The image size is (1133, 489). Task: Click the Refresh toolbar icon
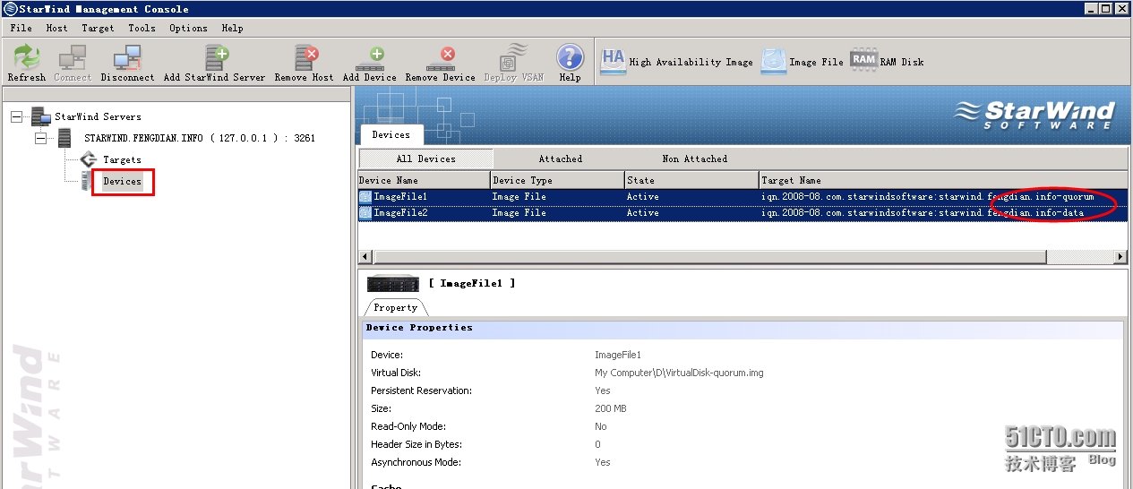(x=27, y=56)
